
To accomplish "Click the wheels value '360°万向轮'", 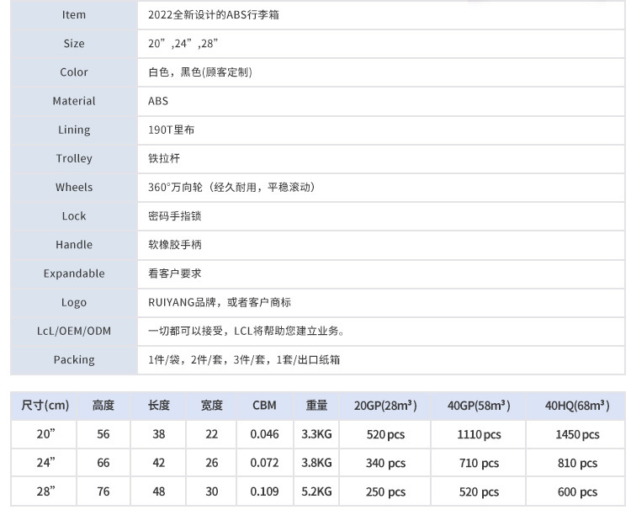I will coord(175,187).
